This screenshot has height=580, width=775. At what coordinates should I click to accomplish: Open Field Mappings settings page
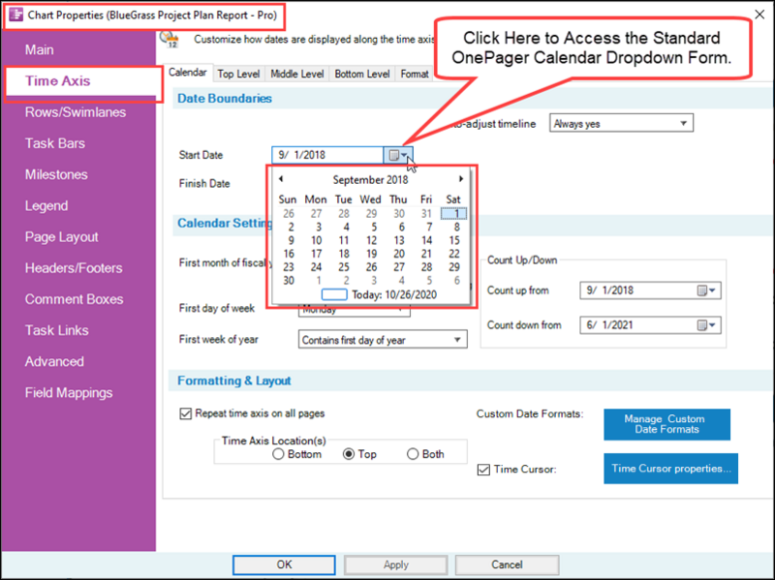[x=69, y=393]
